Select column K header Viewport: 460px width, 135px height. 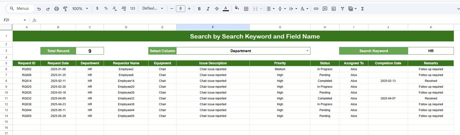(x=431, y=27)
